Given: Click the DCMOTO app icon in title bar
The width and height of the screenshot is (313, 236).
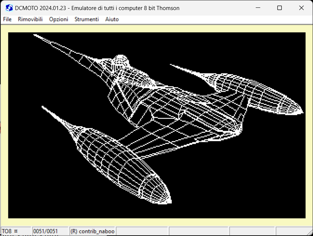Looking at the screenshot, I should point(9,8).
